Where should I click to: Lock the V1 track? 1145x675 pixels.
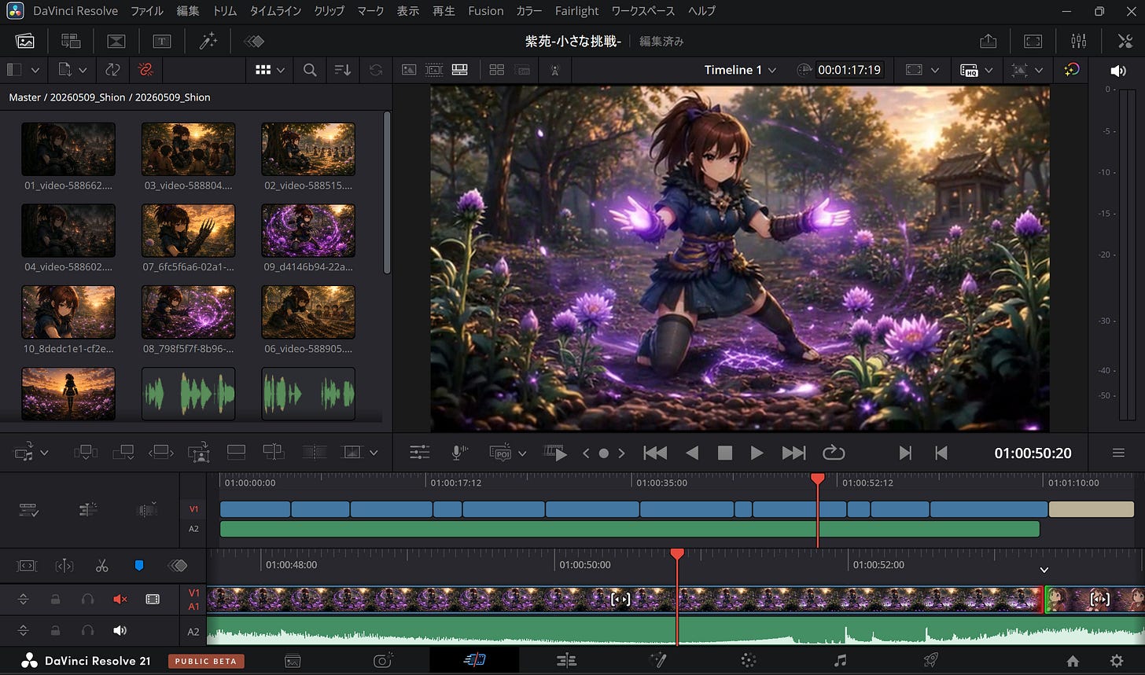coord(55,599)
